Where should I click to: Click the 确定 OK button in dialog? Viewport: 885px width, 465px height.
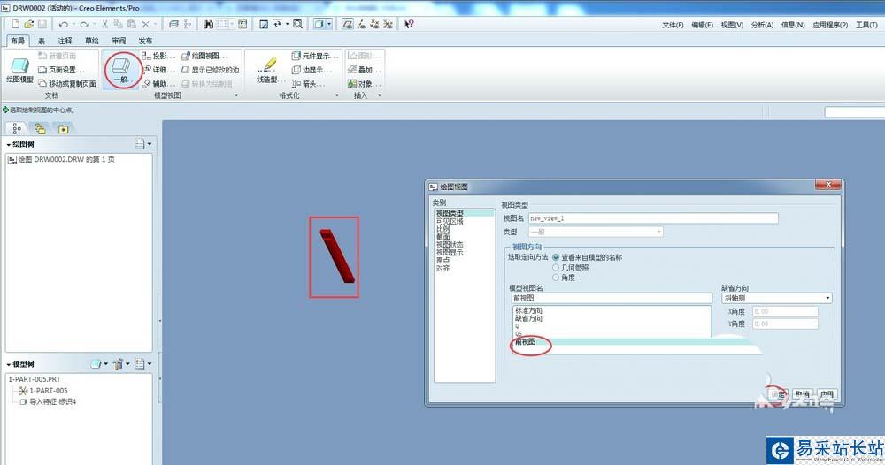coord(778,394)
